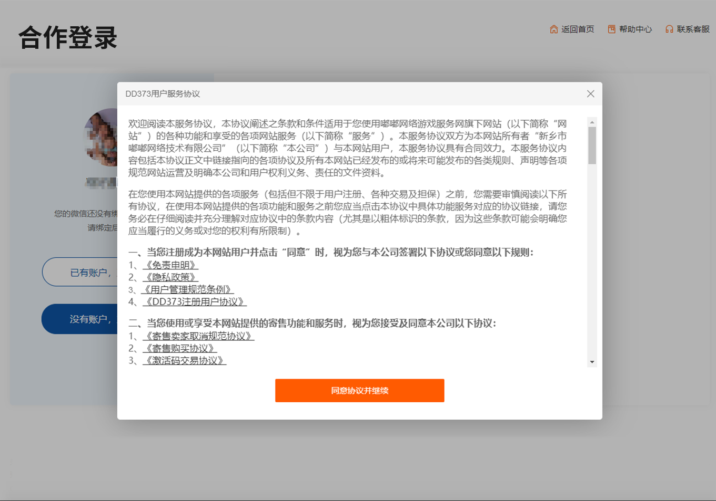Open the 《免责申明》 link

point(170,265)
